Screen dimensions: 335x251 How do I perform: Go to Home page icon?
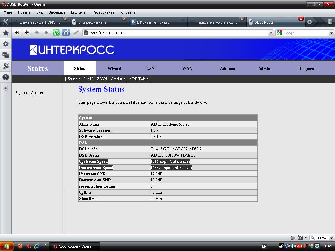pos(66,32)
